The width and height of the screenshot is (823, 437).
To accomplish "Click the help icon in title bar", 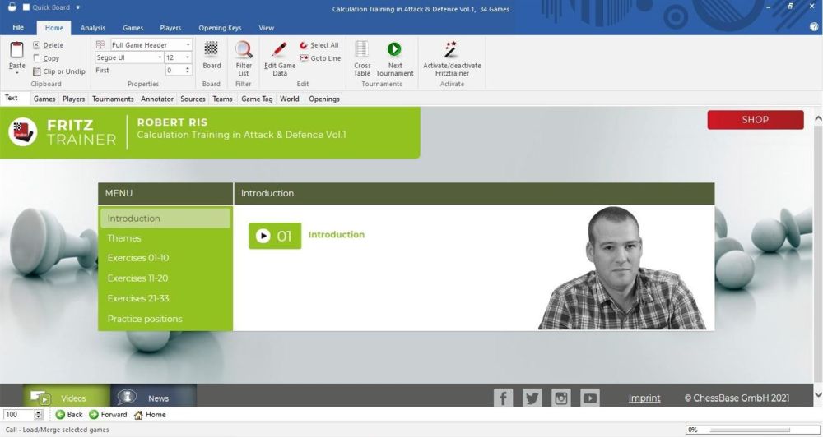I will tap(814, 27).
